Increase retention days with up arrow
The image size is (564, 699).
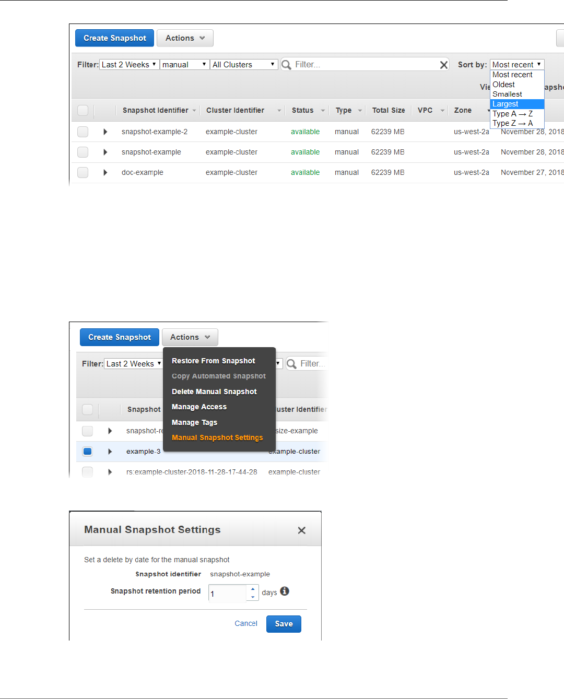[x=253, y=589]
